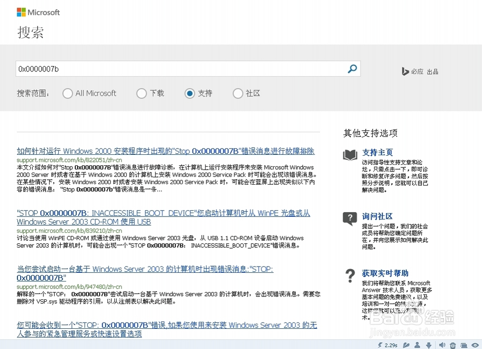Click the speech bubble icon beside 询问社区
Viewport: 482px width, 349px height.
(x=350, y=219)
